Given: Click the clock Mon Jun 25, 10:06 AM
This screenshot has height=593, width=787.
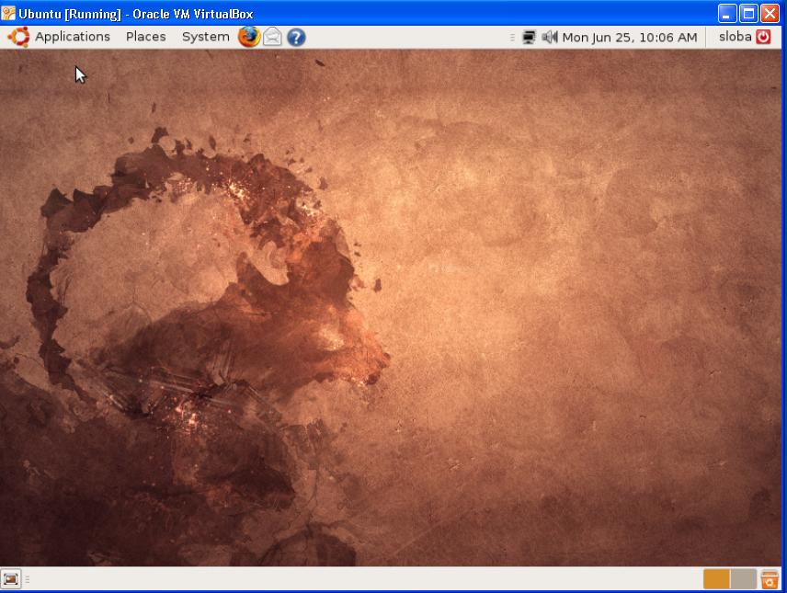Looking at the screenshot, I should (x=630, y=37).
